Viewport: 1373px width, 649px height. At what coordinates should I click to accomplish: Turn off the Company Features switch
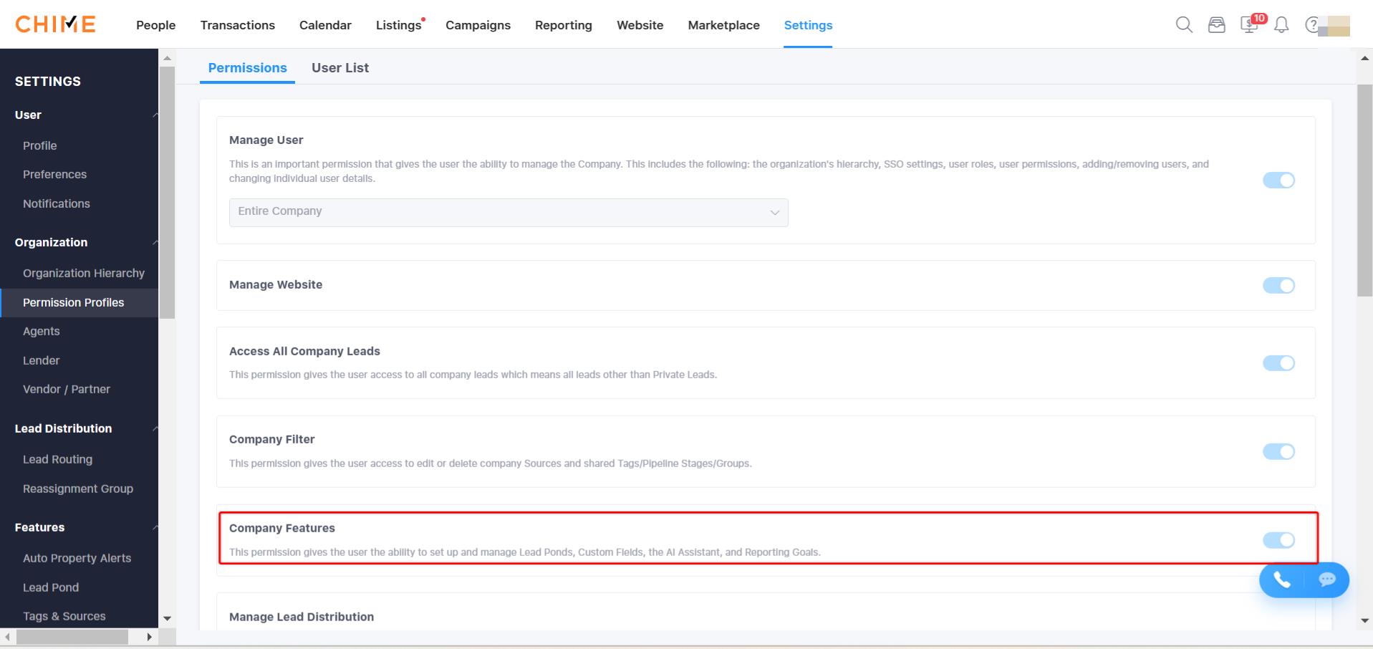(1278, 540)
